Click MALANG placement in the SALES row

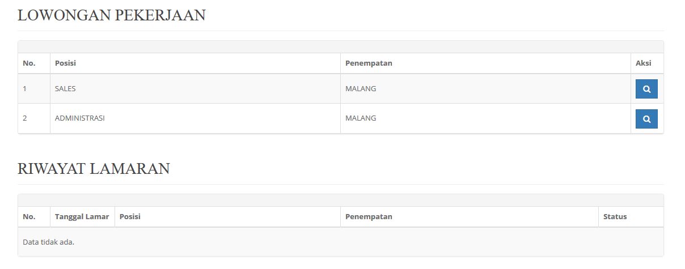[361, 89]
